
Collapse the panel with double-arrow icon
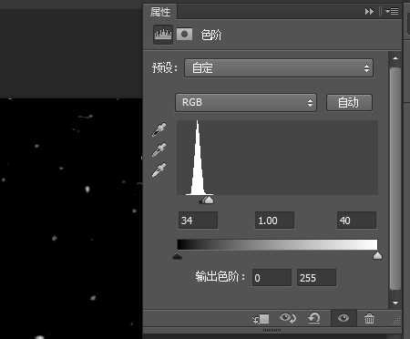click(x=369, y=12)
